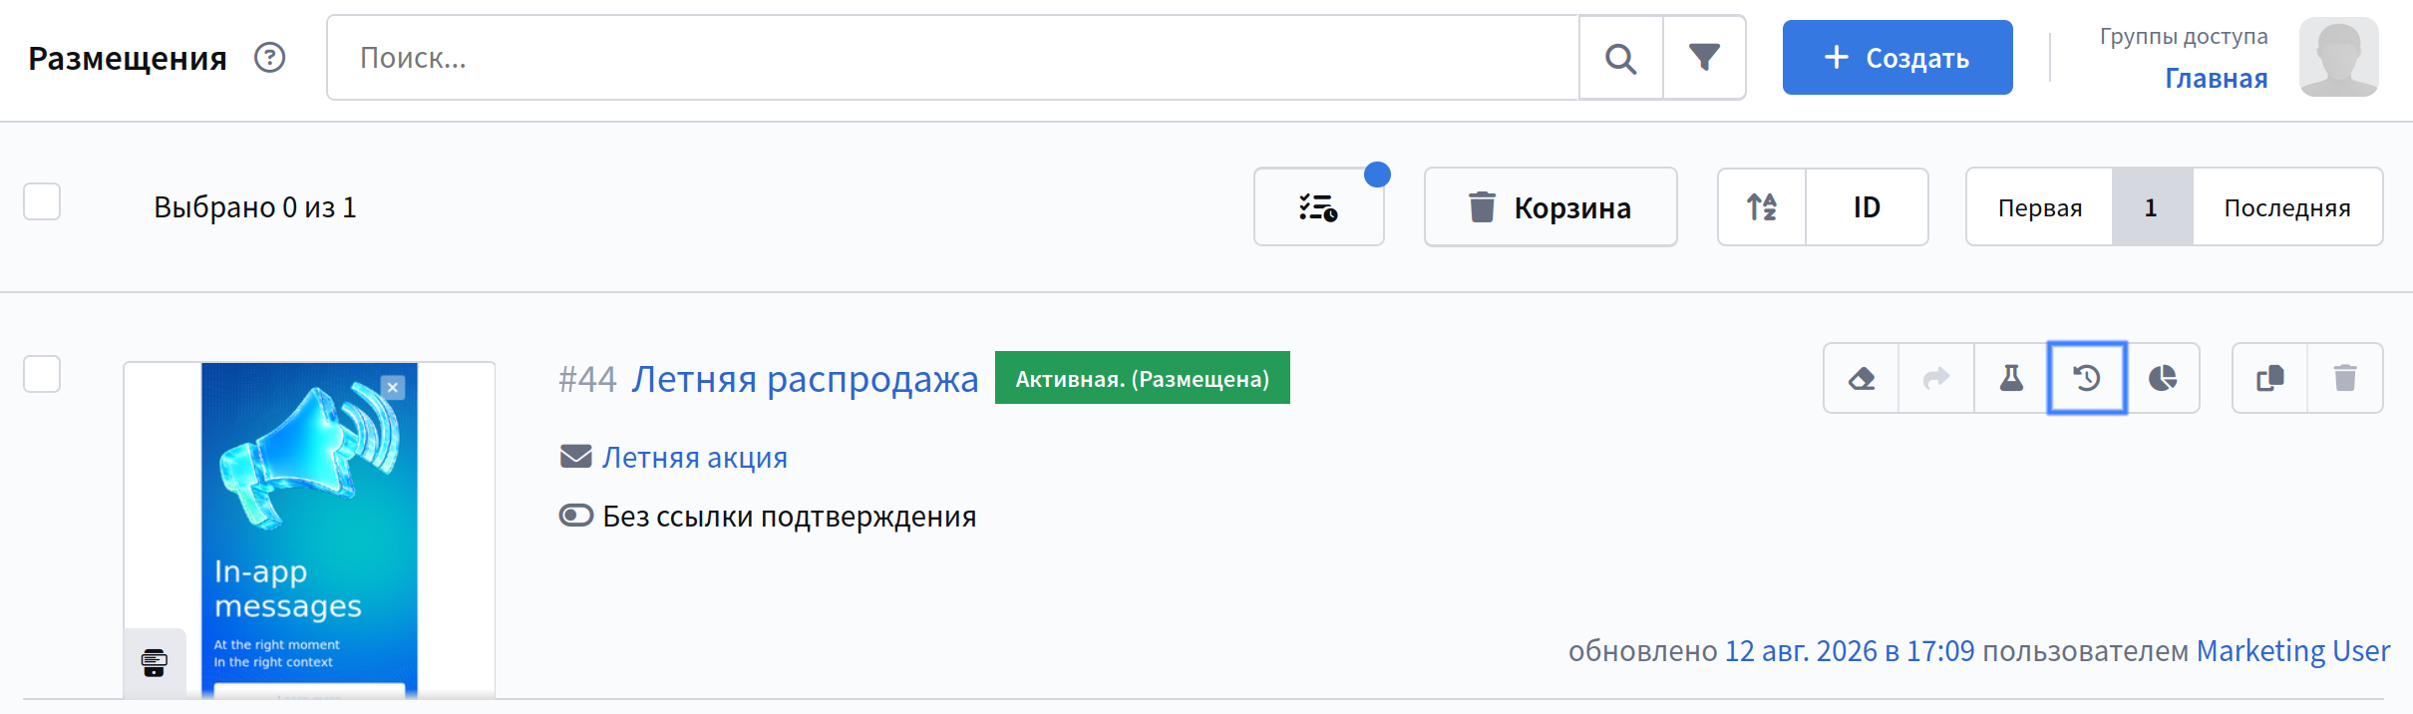The image size is (2413, 714).
Task: Open history clock icon for placement
Action: (2087, 378)
